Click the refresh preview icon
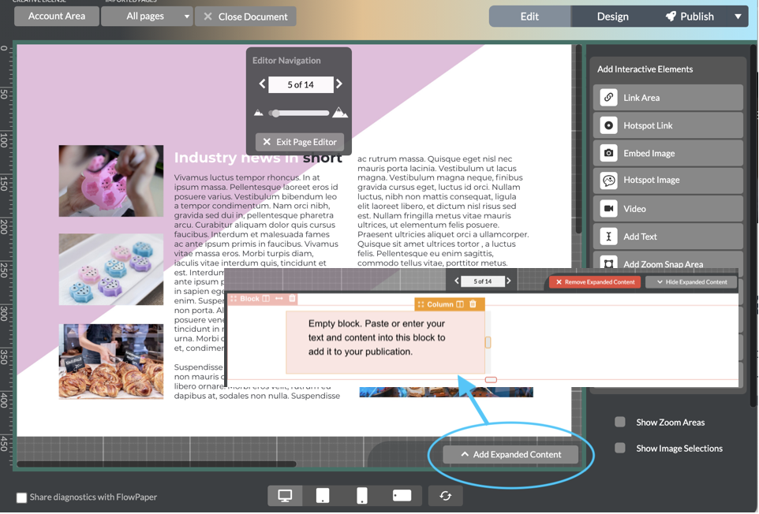Screen dimensions: 759x514 point(445,496)
